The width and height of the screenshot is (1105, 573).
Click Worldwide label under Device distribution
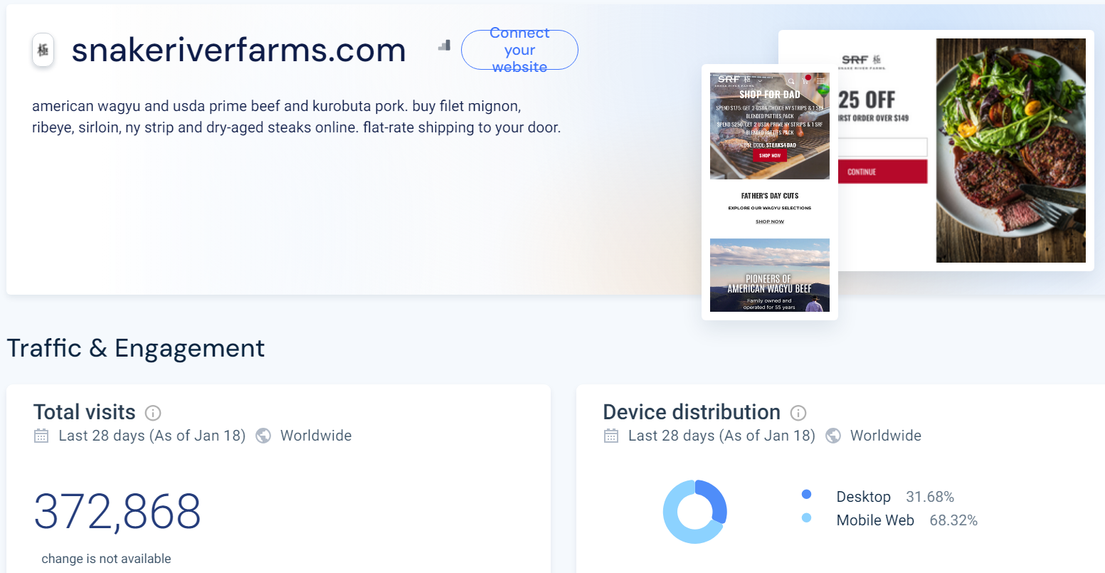coord(886,436)
